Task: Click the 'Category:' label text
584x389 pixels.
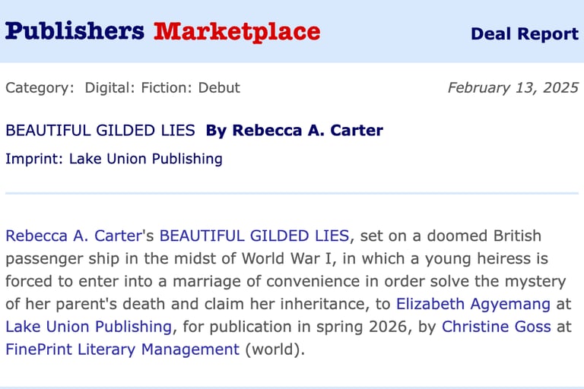Action: (40, 87)
